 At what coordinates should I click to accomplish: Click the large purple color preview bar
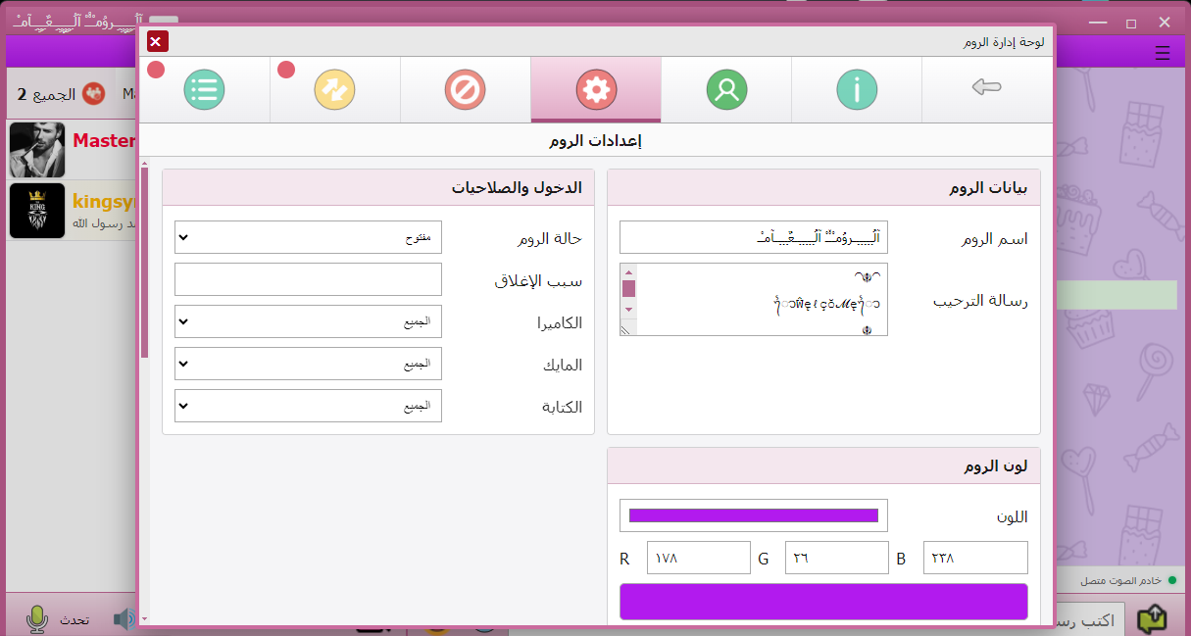(x=824, y=602)
